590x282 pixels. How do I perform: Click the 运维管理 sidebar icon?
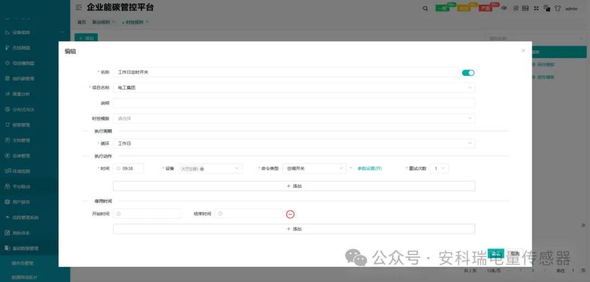(7, 156)
